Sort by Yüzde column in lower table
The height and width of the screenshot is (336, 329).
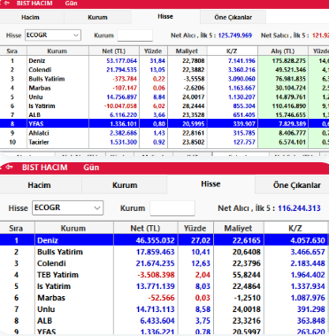coord(195,228)
